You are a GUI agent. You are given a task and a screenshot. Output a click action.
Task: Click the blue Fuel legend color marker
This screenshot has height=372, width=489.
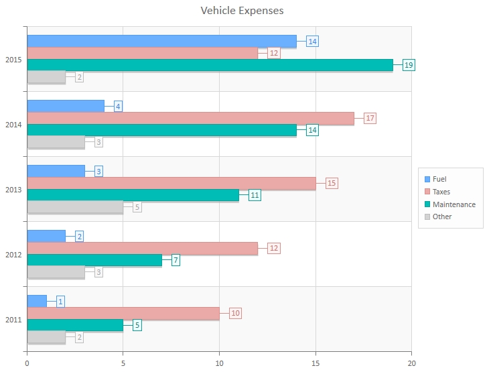click(x=427, y=179)
